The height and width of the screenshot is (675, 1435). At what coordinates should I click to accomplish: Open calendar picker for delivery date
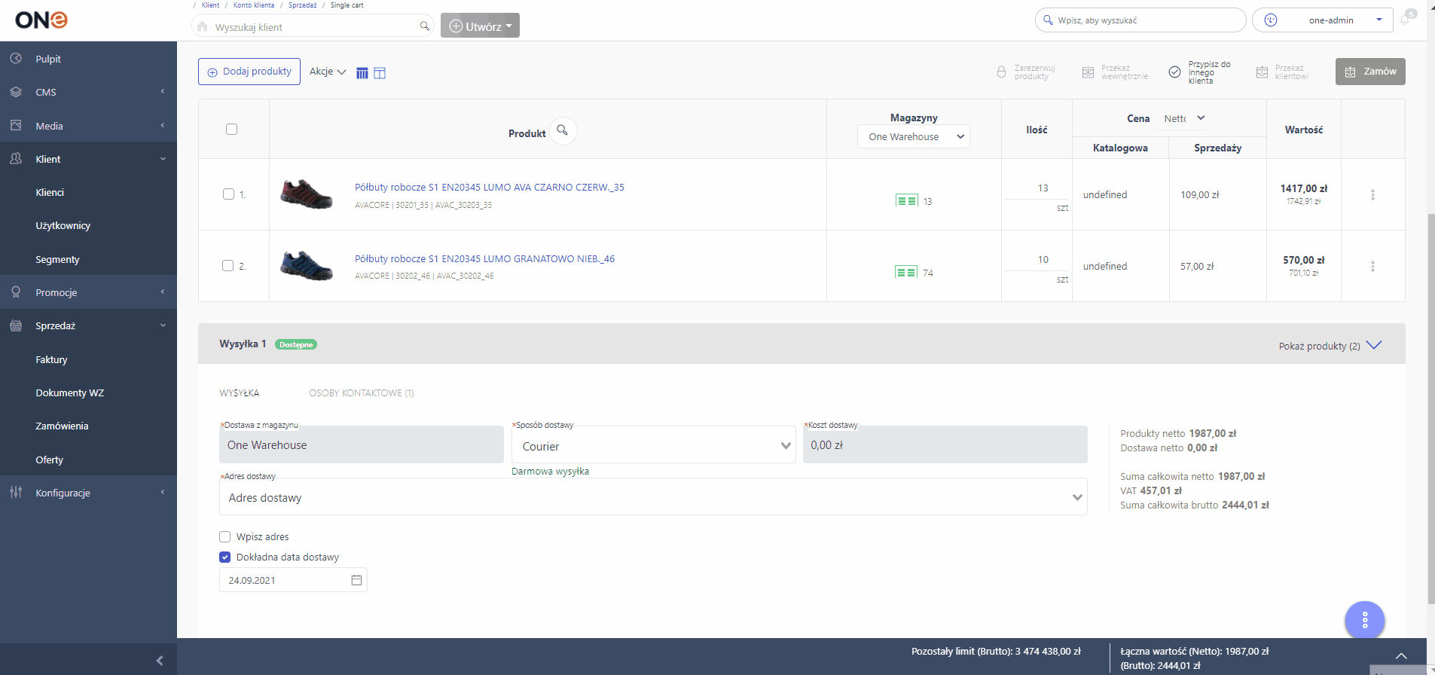(356, 580)
